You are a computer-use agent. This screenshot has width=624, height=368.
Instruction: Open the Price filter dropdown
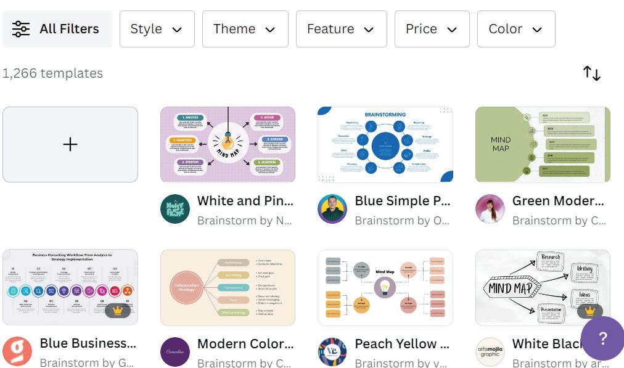[x=432, y=29]
